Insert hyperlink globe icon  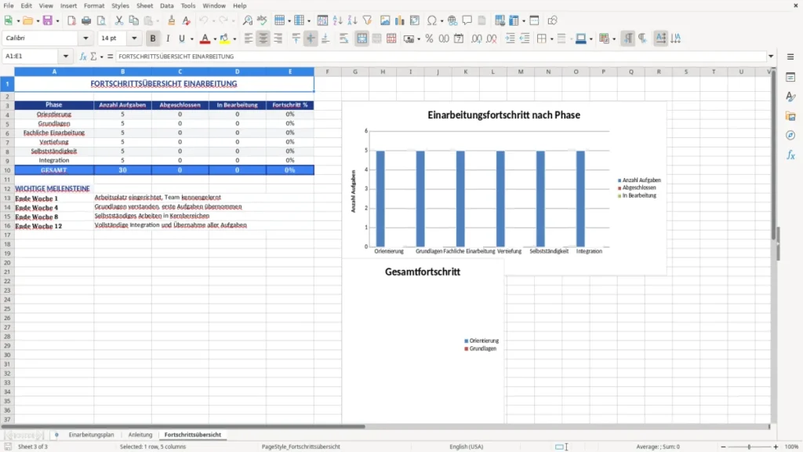pos(452,20)
